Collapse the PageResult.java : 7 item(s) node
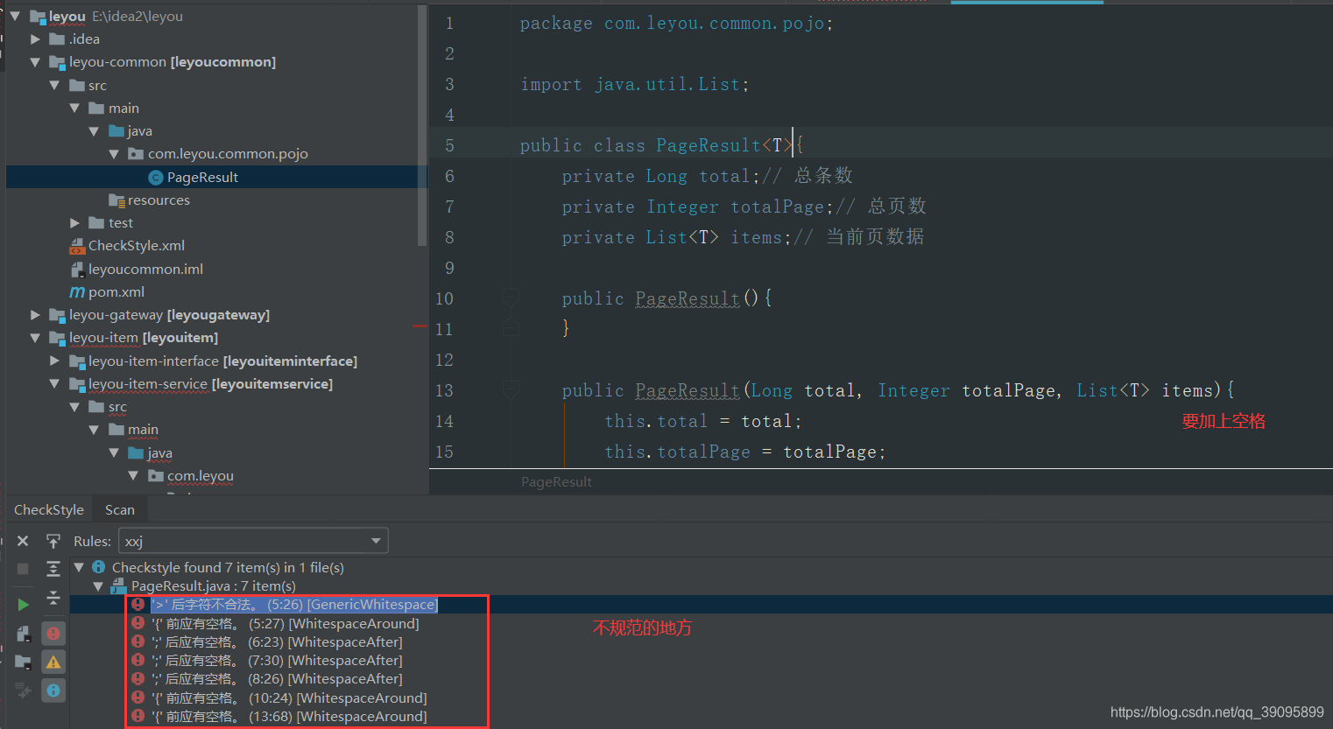The image size is (1333, 729). pos(98,586)
